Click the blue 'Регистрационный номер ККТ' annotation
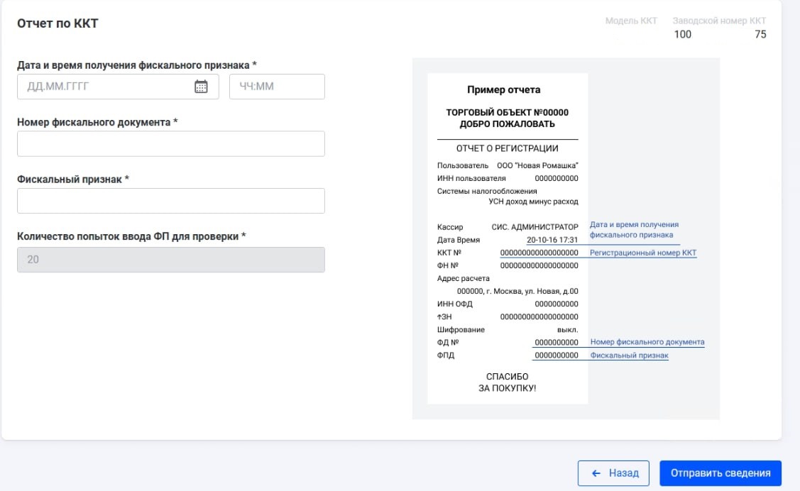Viewport: 800px width, 491px height. pos(643,253)
